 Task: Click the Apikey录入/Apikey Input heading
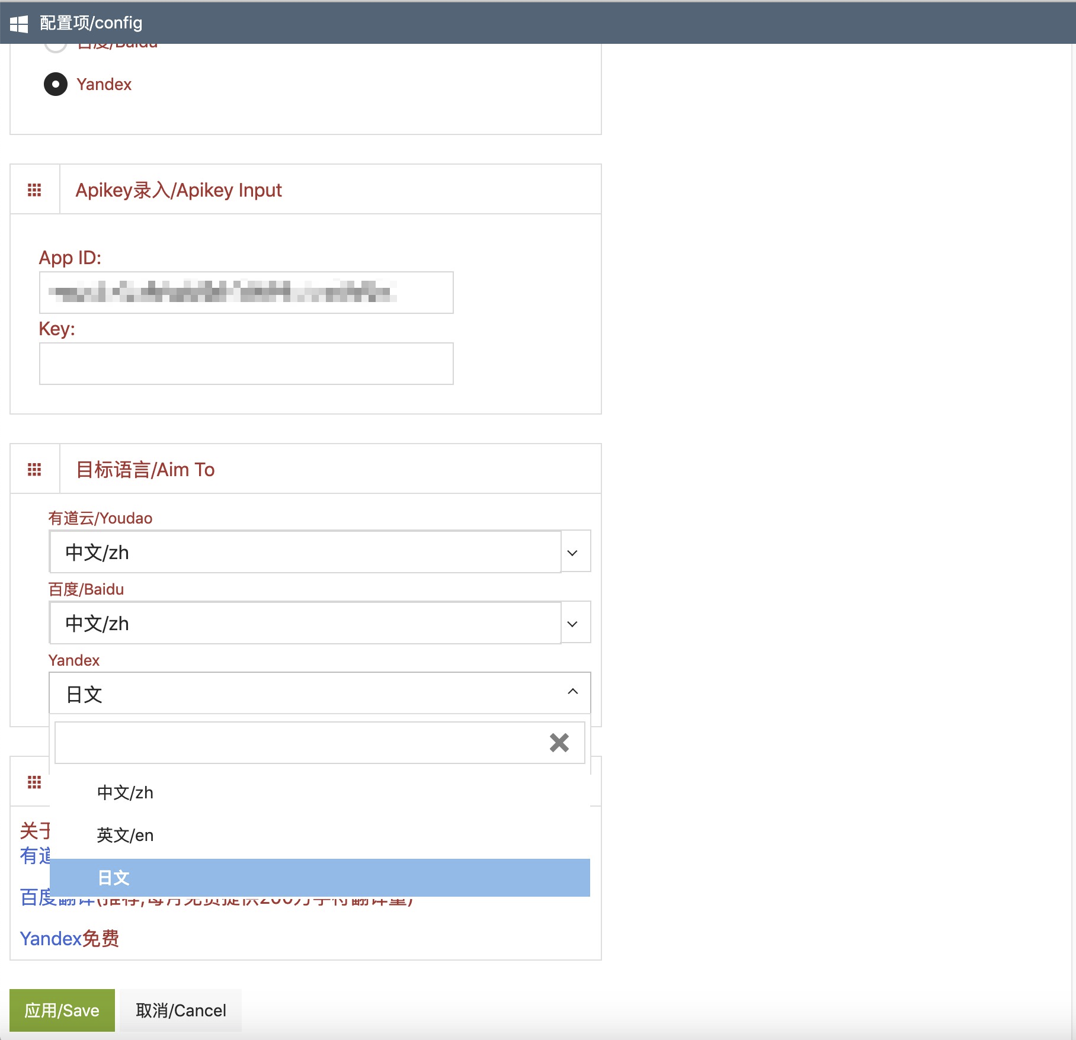[178, 190]
